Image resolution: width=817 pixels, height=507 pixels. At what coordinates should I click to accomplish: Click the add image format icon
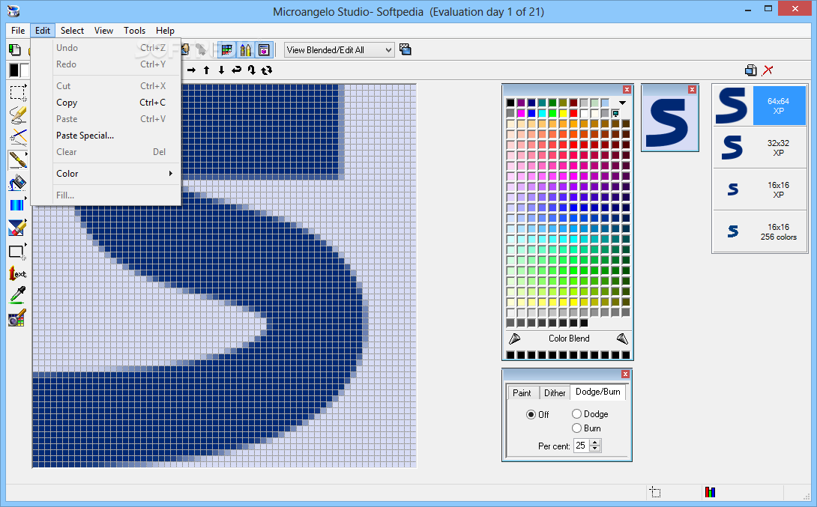point(751,70)
